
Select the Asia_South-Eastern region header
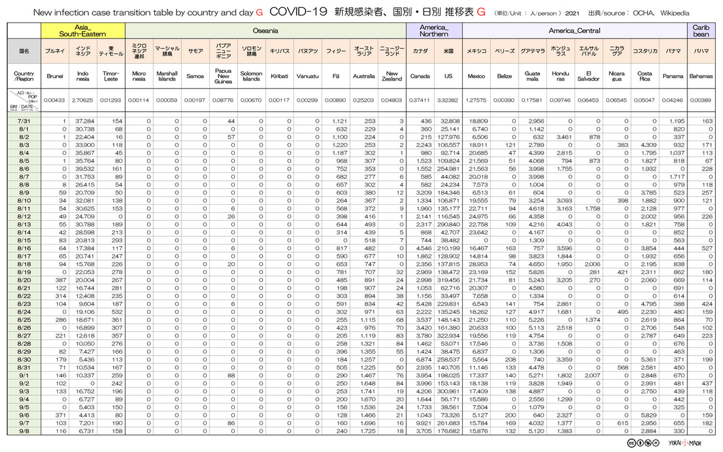click(83, 30)
